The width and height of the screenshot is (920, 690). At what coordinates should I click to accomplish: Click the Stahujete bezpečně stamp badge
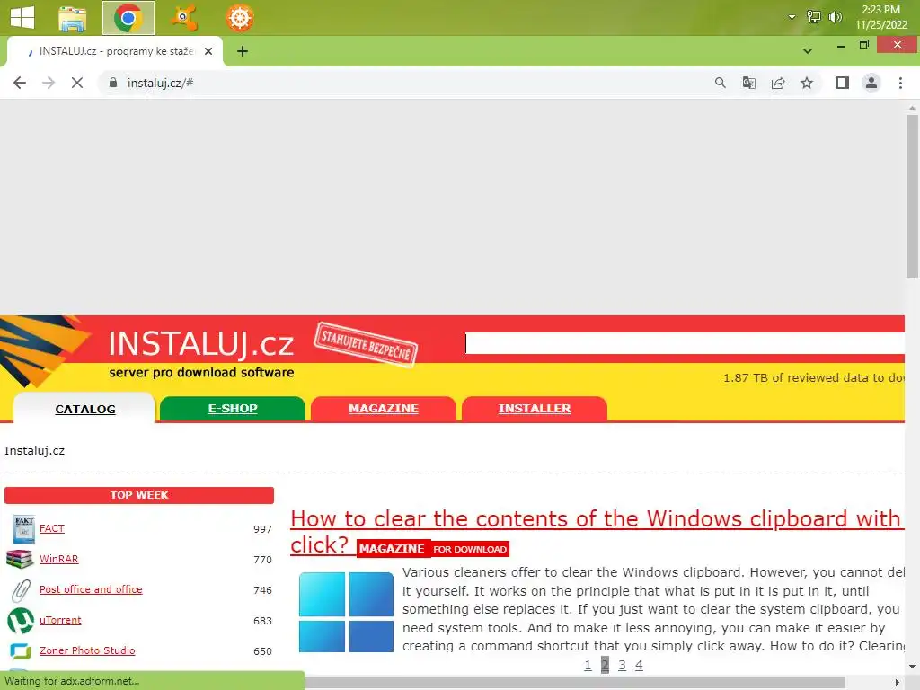[x=366, y=344]
